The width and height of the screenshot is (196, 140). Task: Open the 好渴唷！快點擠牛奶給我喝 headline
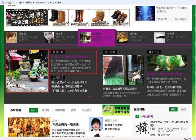pos(164,74)
